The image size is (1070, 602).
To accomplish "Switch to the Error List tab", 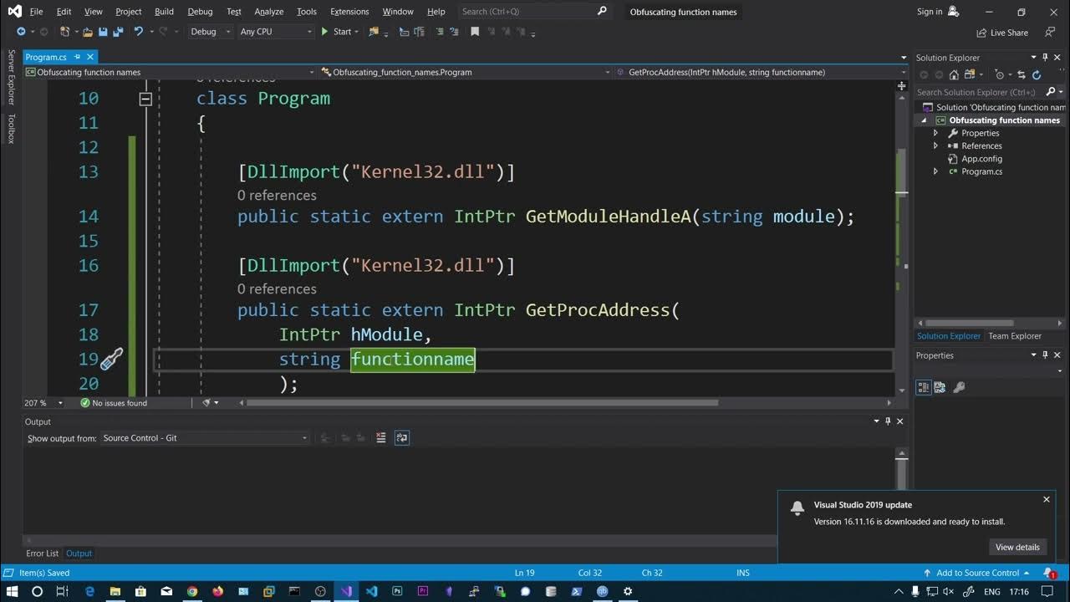I will (42, 554).
